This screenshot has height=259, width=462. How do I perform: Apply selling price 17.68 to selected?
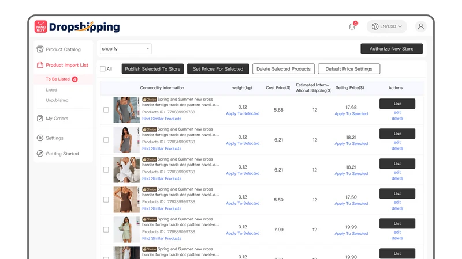[351, 113]
